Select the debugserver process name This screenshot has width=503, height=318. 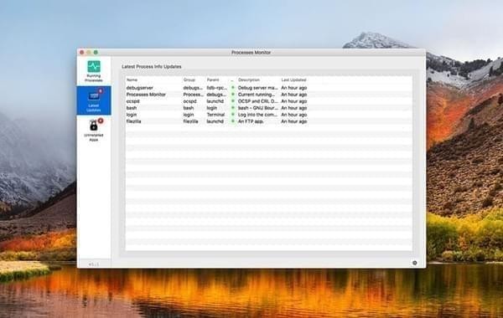coord(139,88)
